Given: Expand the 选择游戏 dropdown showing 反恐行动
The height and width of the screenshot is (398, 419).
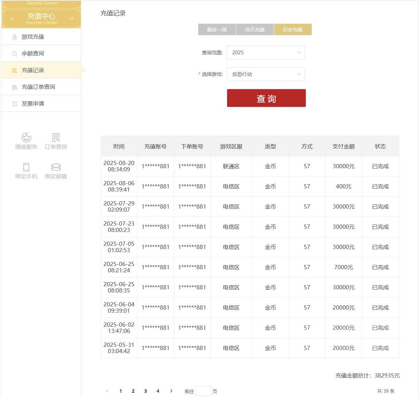Looking at the screenshot, I should click(x=266, y=74).
